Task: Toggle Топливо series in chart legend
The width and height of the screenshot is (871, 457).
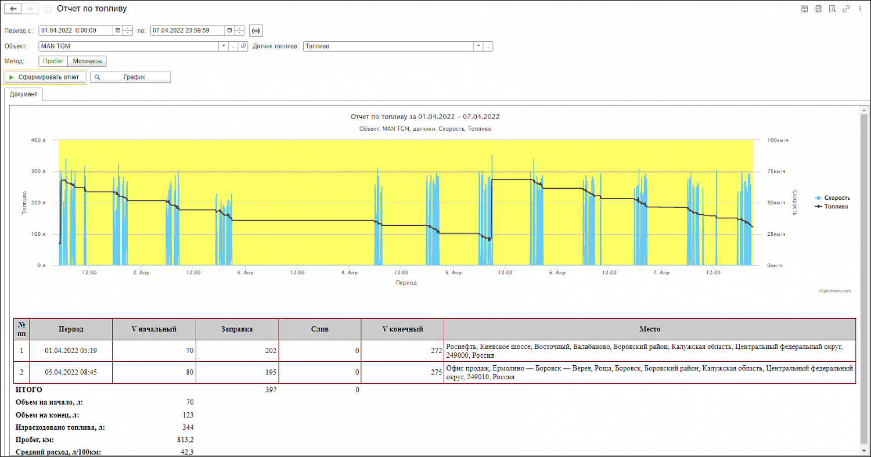Action: (x=832, y=206)
